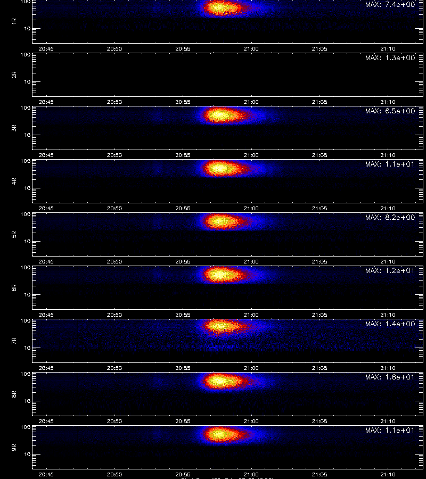
Task: Click the bright burst peak in the 3R spectrogram
Action: 220,115
